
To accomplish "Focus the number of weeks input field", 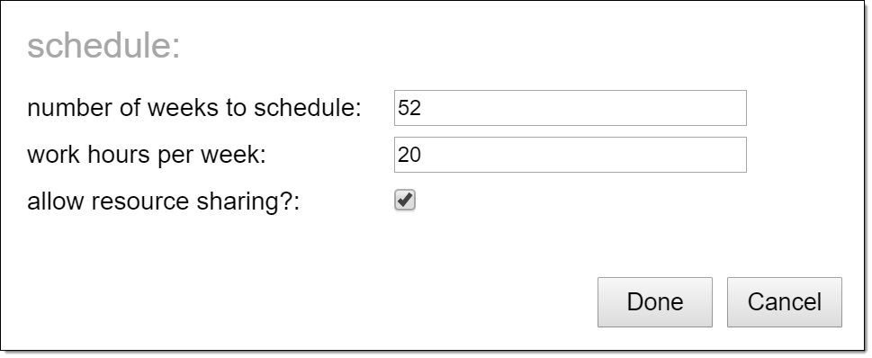I will point(570,108).
